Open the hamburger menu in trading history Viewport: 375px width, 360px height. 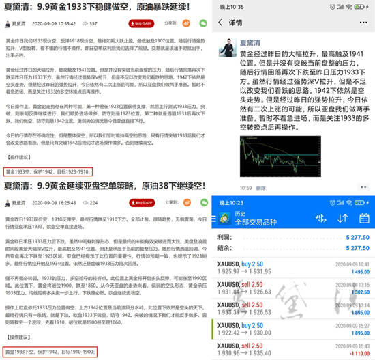coord(213,219)
